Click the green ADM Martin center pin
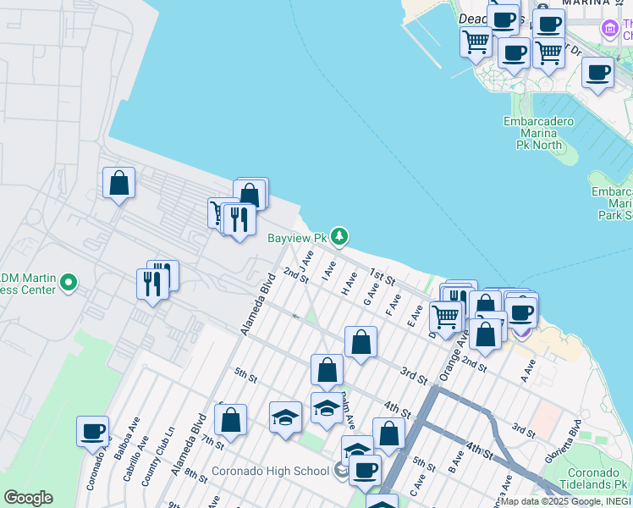The height and width of the screenshot is (508, 633). (x=69, y=283)
